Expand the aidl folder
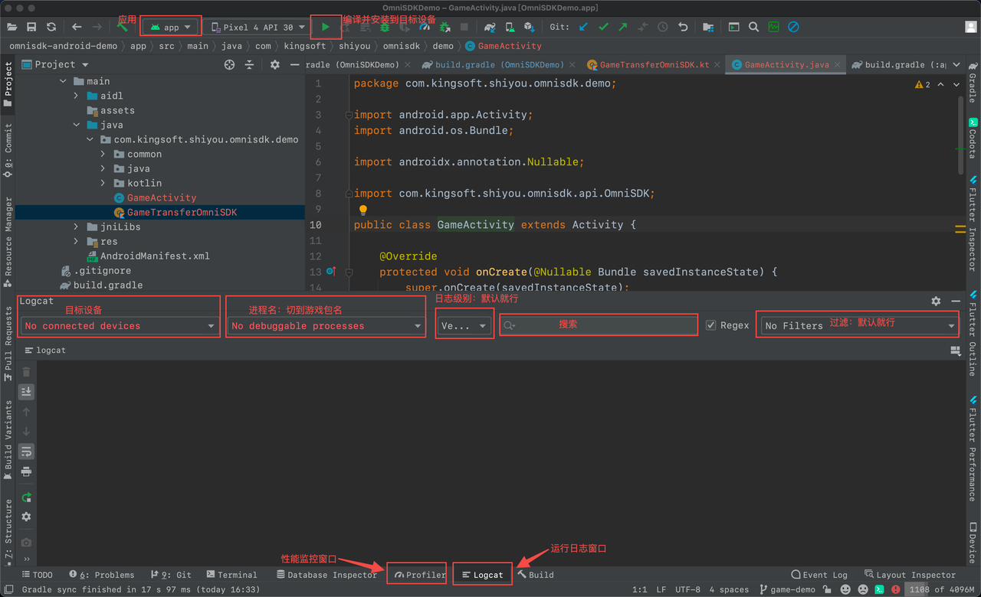The image size is (981, 597). [x=76, y=96]
